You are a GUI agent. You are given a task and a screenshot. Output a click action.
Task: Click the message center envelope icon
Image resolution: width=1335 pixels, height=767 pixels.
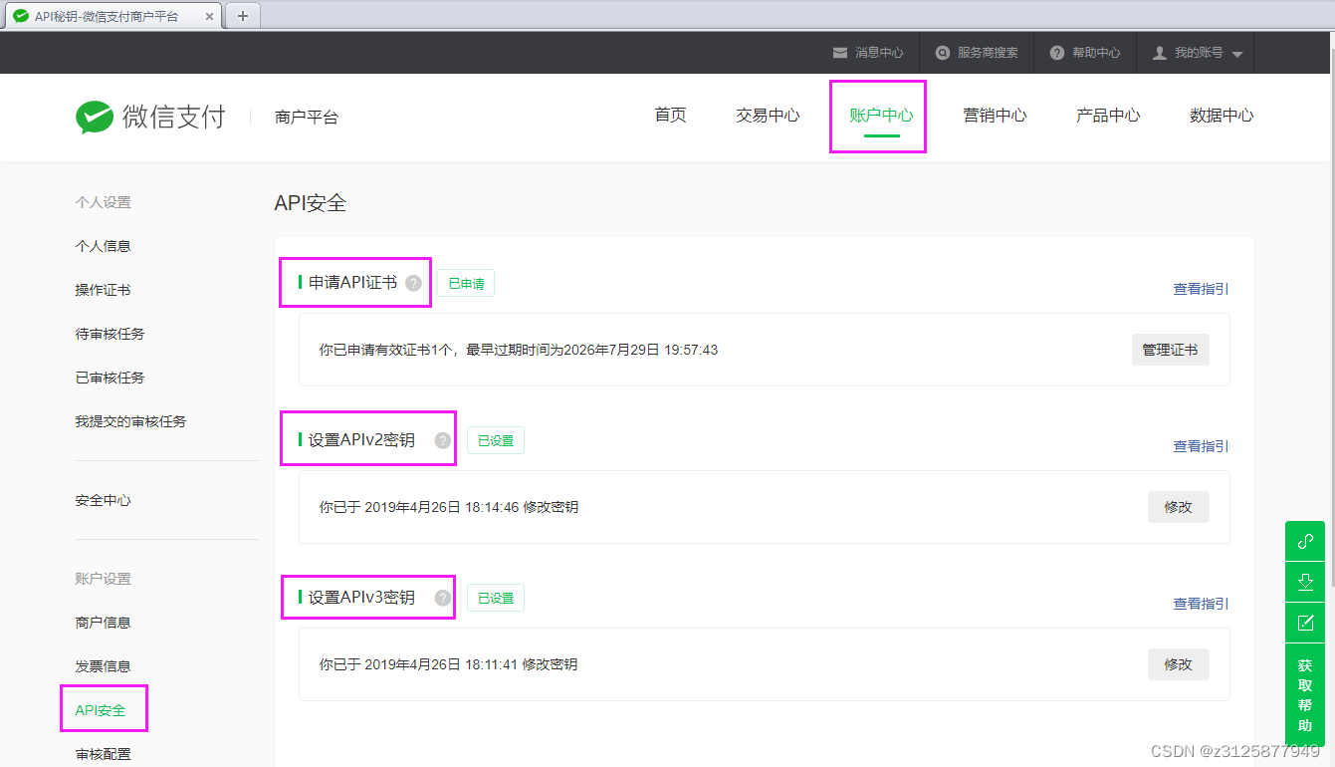click(840, 53)
